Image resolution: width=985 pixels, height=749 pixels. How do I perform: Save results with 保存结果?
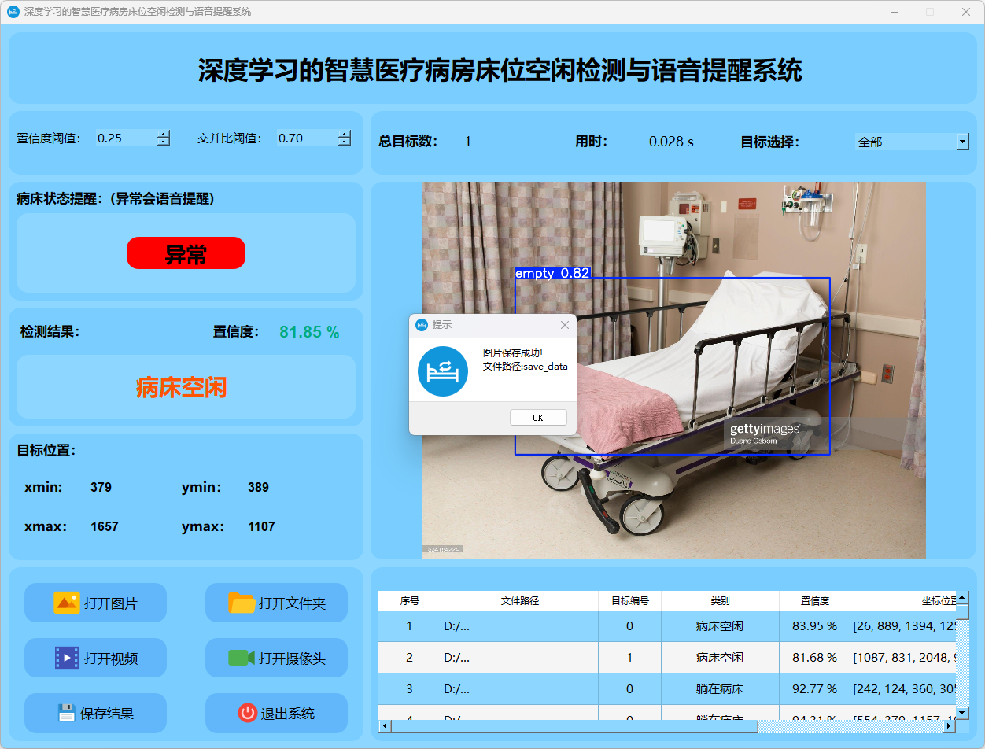click(95, 713)
